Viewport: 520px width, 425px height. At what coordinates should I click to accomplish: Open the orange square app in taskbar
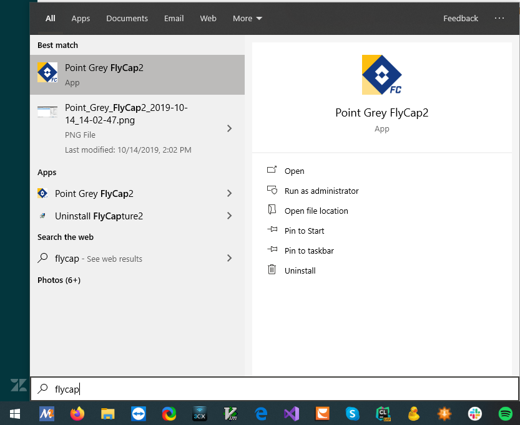(x=322, y=414)
